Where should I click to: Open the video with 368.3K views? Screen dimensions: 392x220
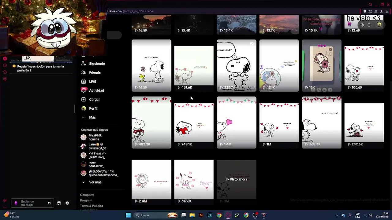pyautogui.click(x=321, y=123)
